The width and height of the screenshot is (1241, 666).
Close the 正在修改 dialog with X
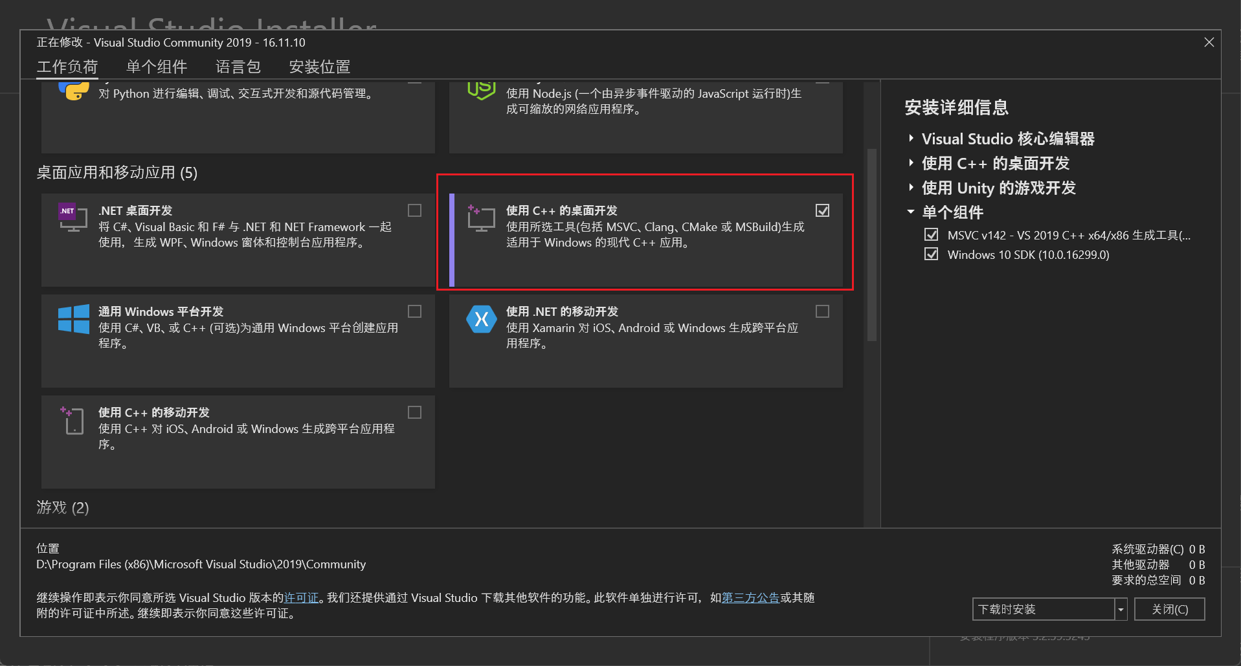[1209, 42]
